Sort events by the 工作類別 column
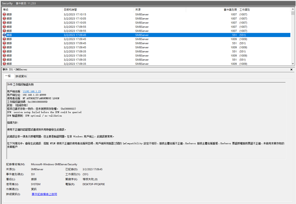 [244, 9]
